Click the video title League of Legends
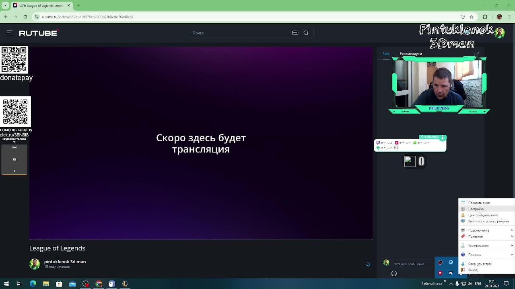This screenshot has height=289, width=515. click(57, 248)
